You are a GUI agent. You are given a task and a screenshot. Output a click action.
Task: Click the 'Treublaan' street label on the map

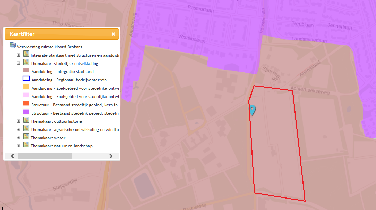pyautogui.click(x=302, y=24)
